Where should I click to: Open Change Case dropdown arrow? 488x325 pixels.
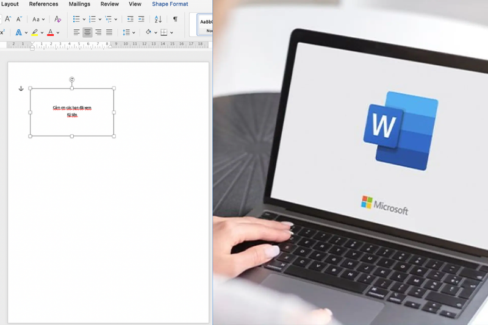tap(43, 20)
